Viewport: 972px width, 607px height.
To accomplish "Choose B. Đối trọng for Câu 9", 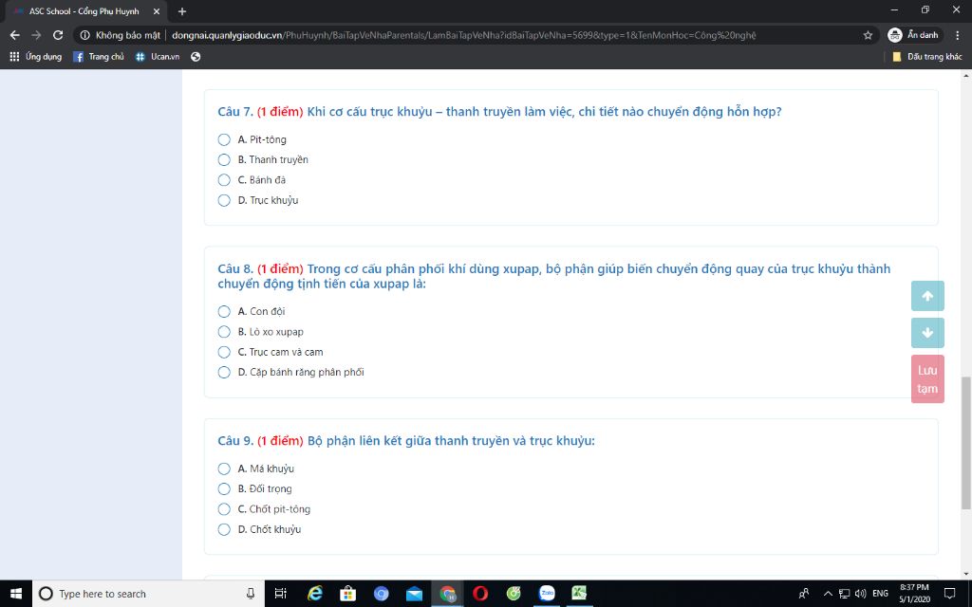I will click(224, 488).
